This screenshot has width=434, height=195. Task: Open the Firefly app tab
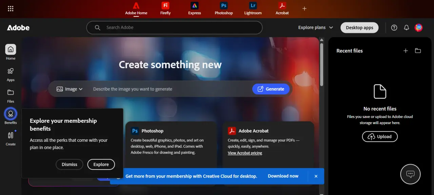165,8
